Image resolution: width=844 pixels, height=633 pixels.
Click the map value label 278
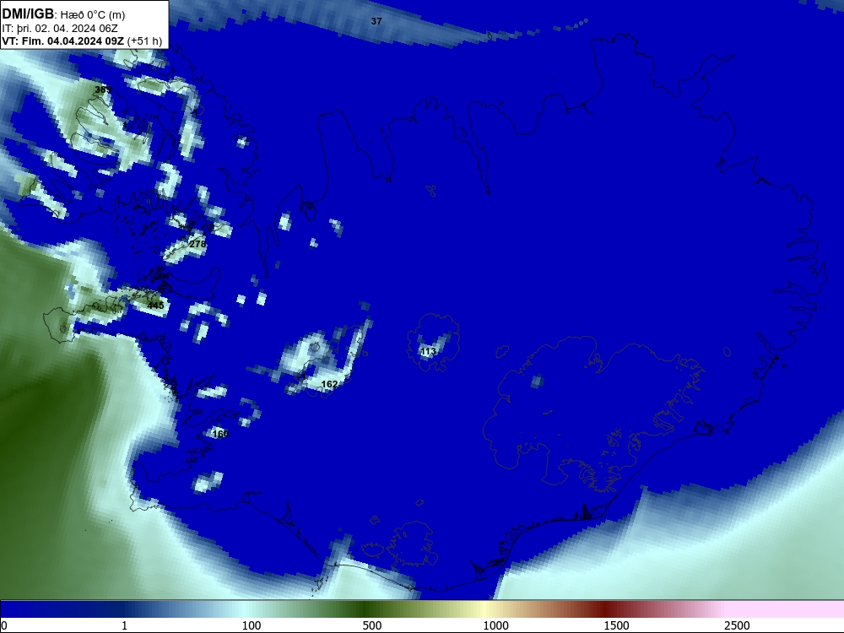197,244
